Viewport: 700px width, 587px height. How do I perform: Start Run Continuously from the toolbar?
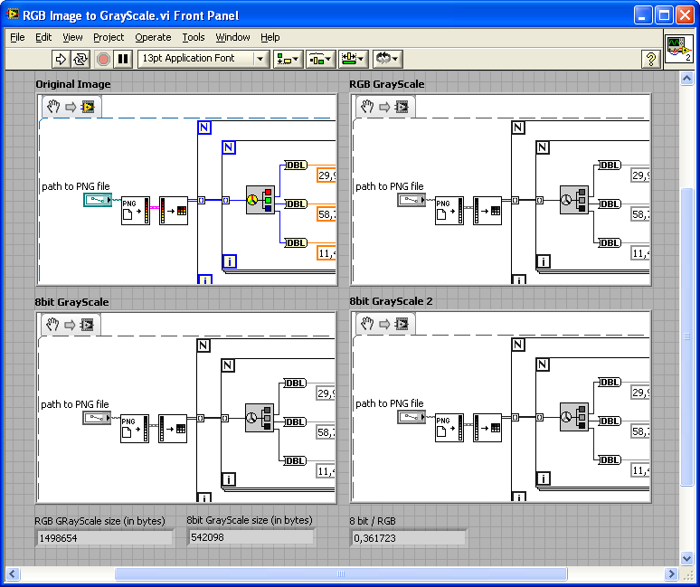click(x=80, y=59)
